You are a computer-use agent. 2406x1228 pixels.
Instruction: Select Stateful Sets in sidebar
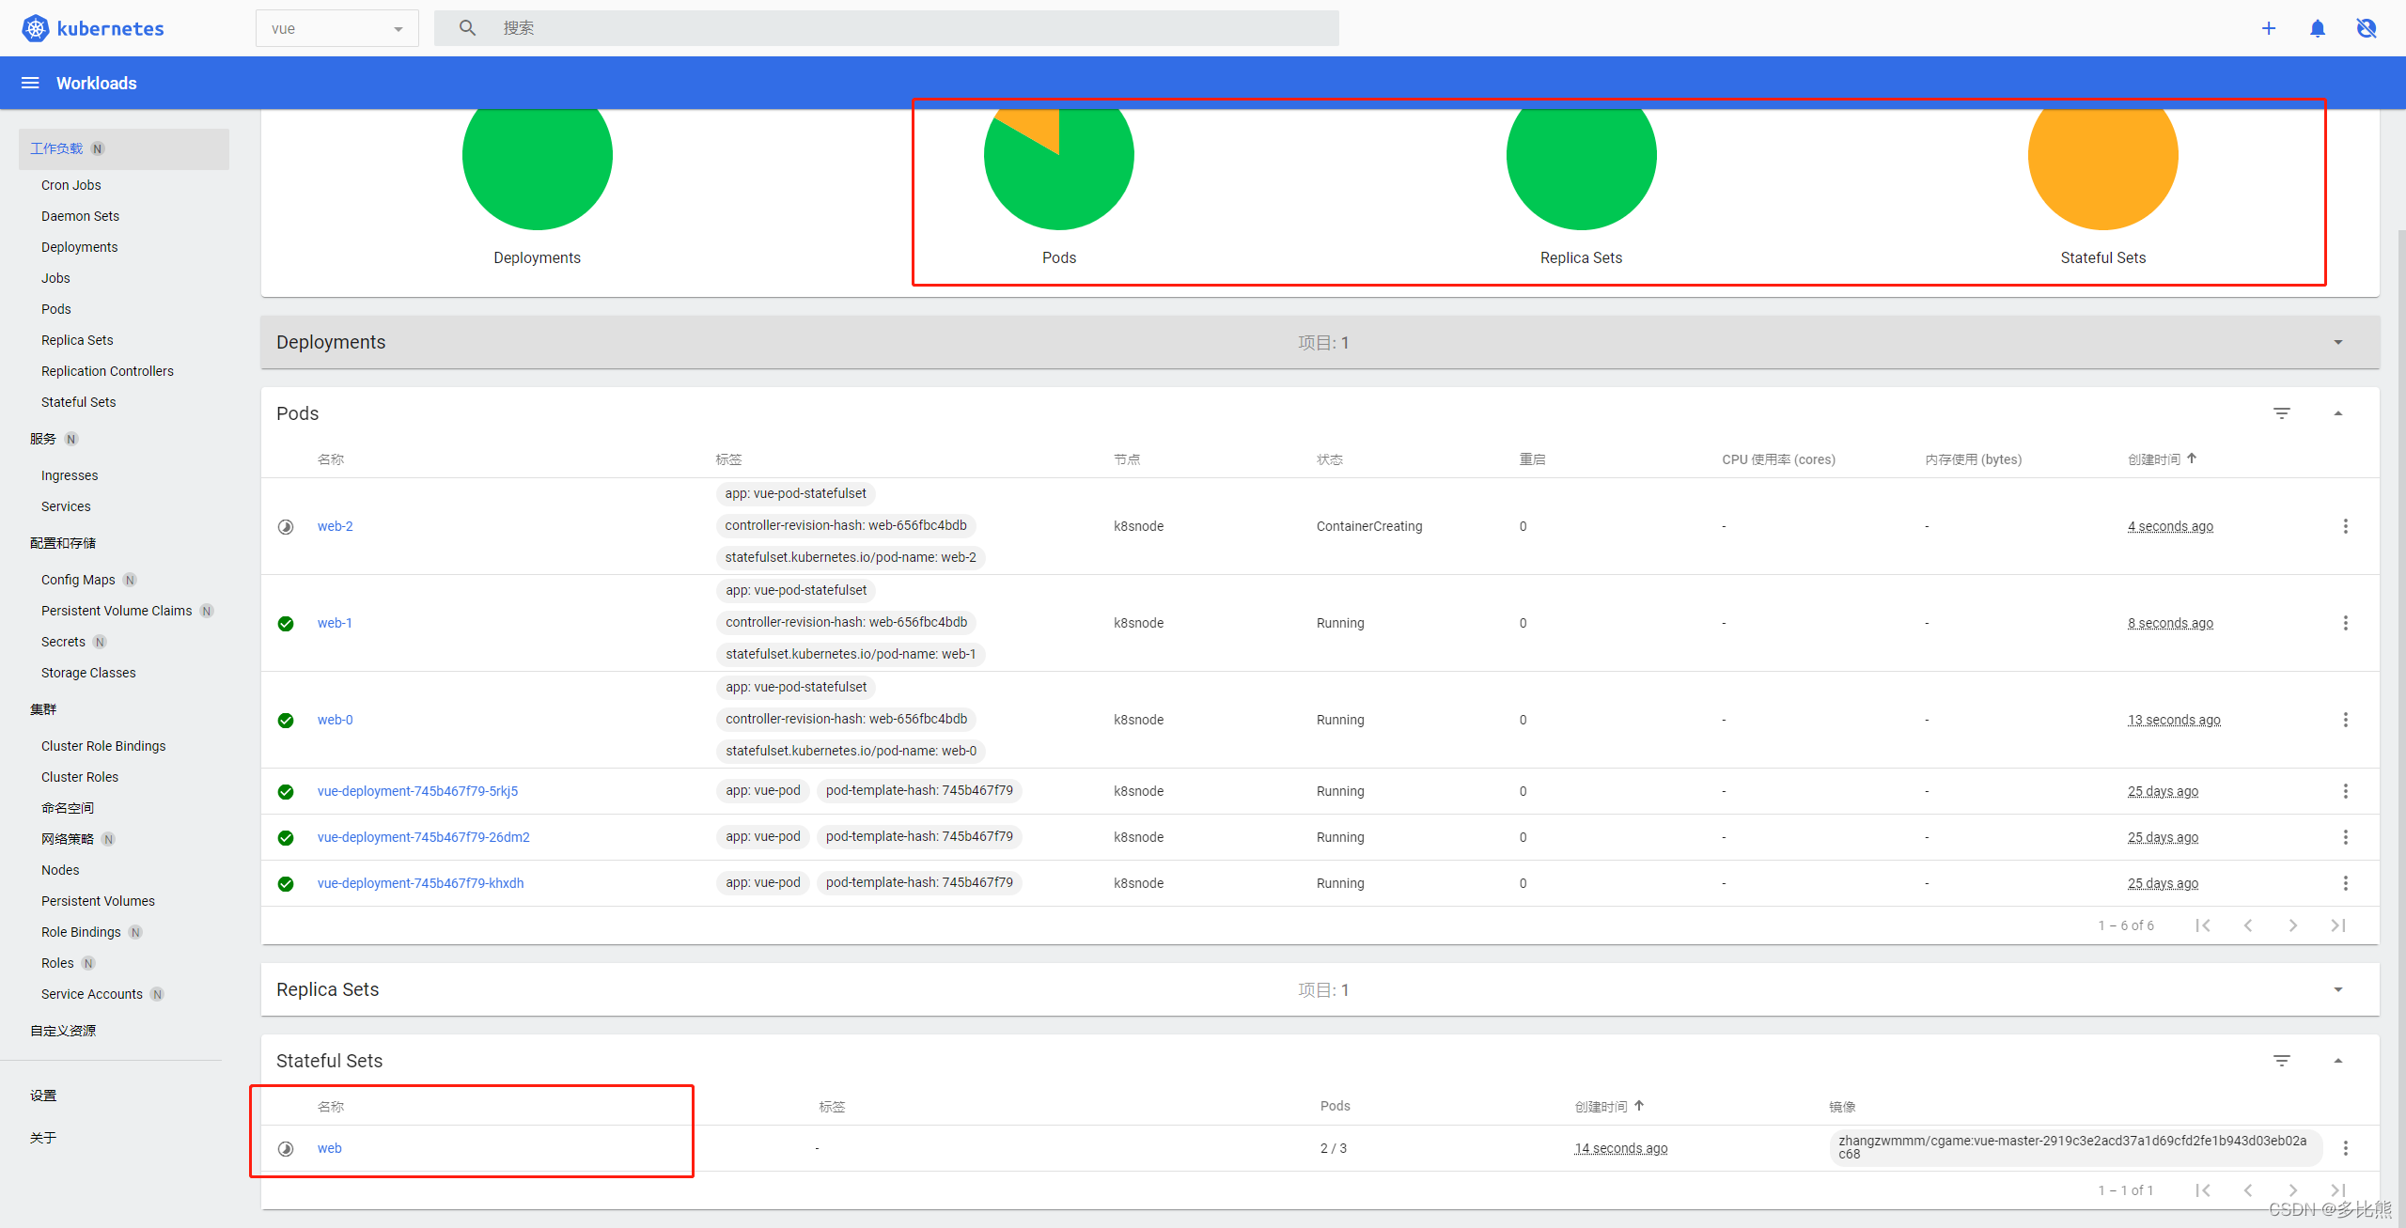79,402
